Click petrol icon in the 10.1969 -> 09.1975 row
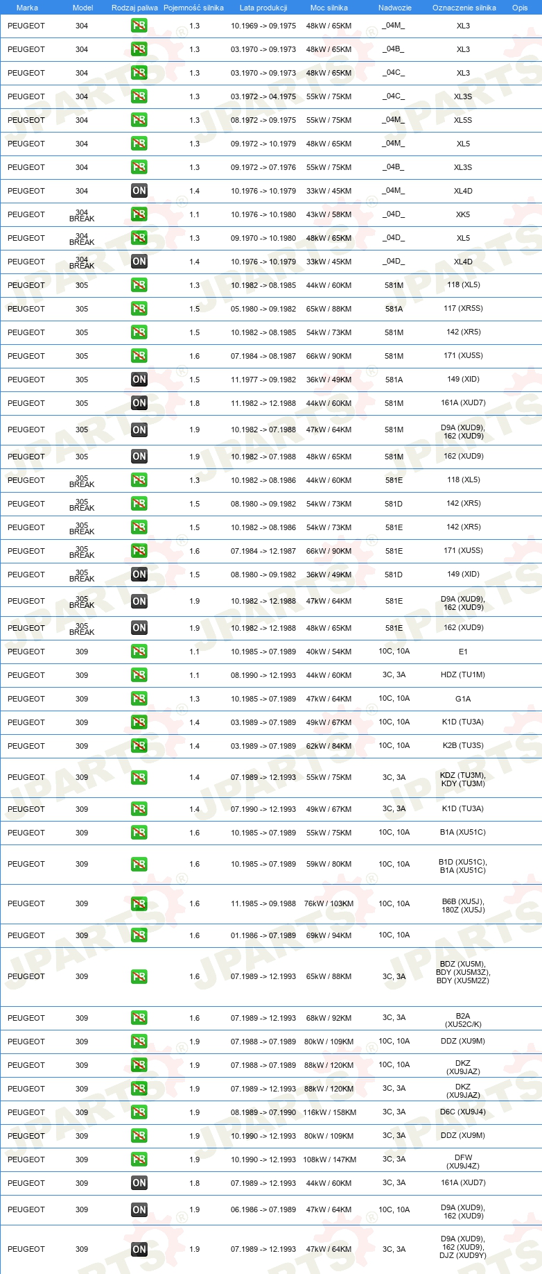This screenshot has width=542, height=1274. pos(139,26)
